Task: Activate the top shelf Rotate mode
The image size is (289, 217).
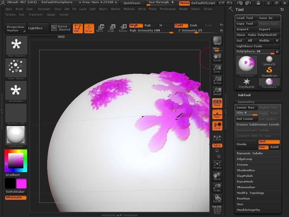Action: [x=123, y=28]
